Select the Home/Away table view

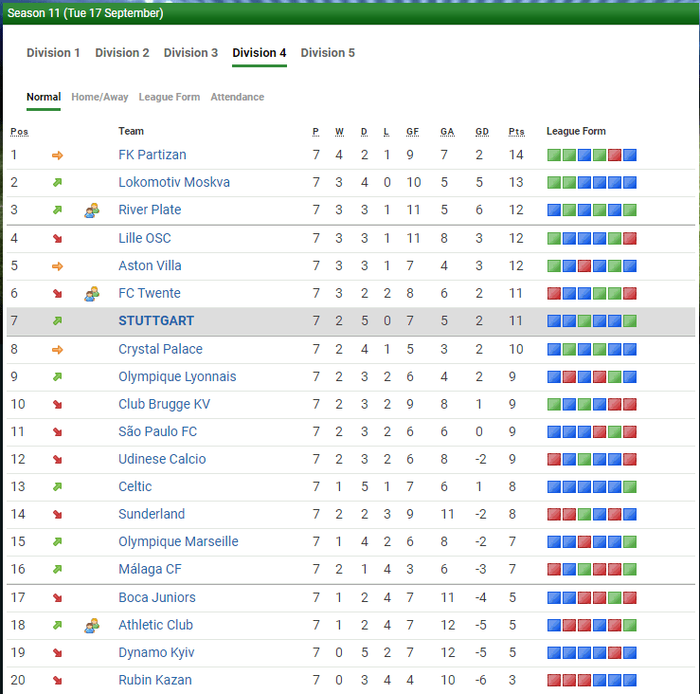point(99,97)
